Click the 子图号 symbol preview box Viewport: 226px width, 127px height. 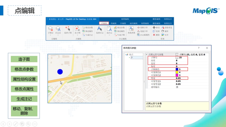[177, 57]
